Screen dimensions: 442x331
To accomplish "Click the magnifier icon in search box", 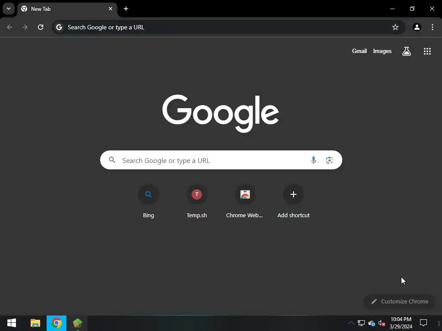I will click(112, 160).
